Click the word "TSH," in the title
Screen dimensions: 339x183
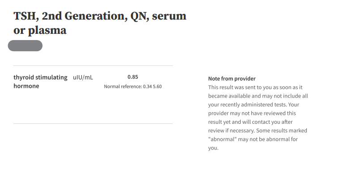25,16
